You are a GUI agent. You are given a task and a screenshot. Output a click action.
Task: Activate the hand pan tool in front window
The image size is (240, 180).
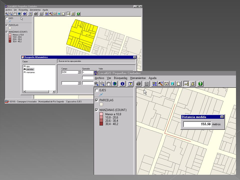108,84
